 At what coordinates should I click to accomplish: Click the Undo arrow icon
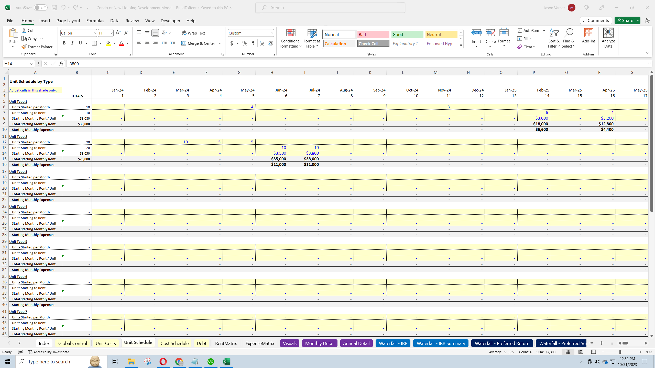63,8
